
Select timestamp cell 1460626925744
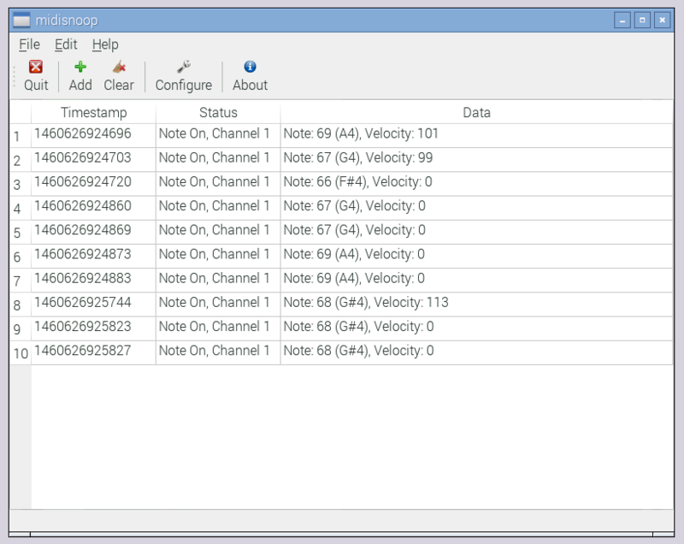93,305
